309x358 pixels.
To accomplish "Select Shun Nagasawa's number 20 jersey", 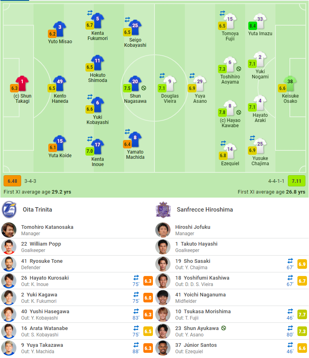I will tap(135, 84).
